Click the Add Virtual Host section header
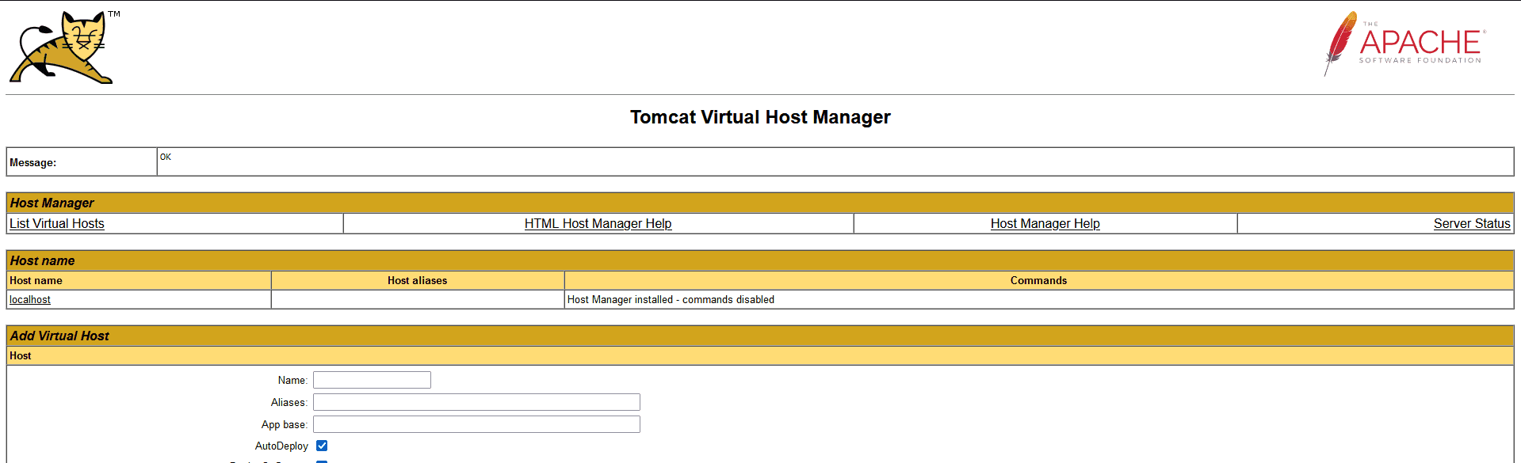 [x=760, y=336]
